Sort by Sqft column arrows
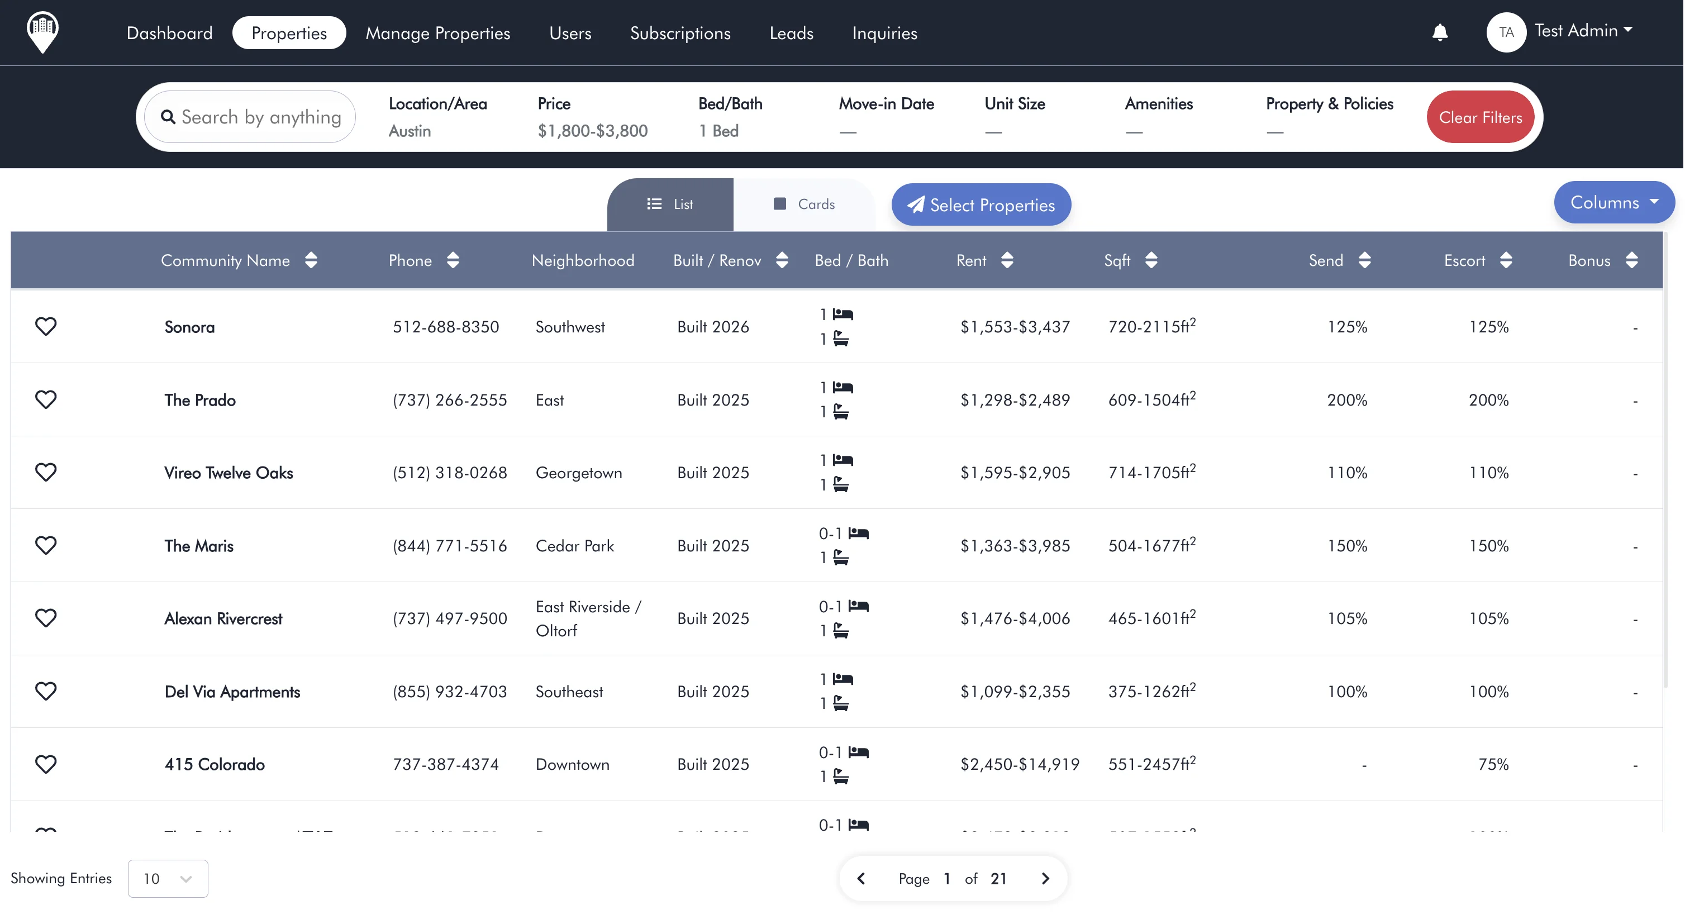This screenshot has height=924, width=1685. [x=1150, y=260]
